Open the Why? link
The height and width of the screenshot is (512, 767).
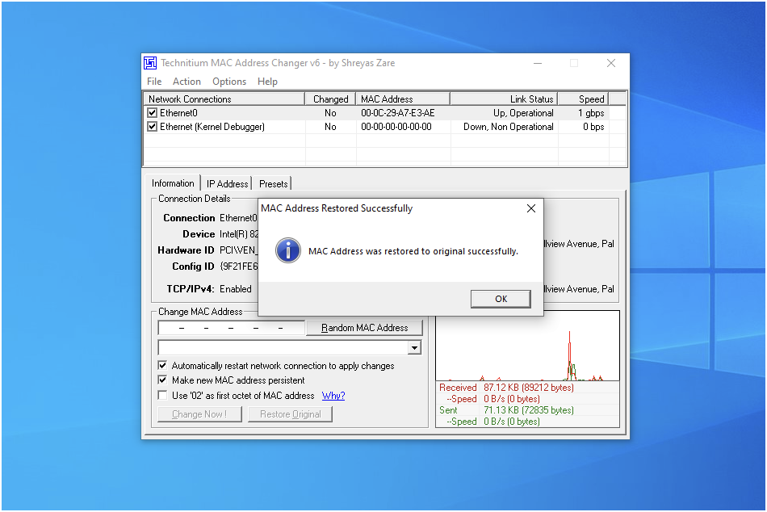pos(333,396)
